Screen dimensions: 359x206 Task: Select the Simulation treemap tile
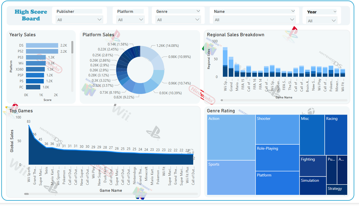[313, 186]
